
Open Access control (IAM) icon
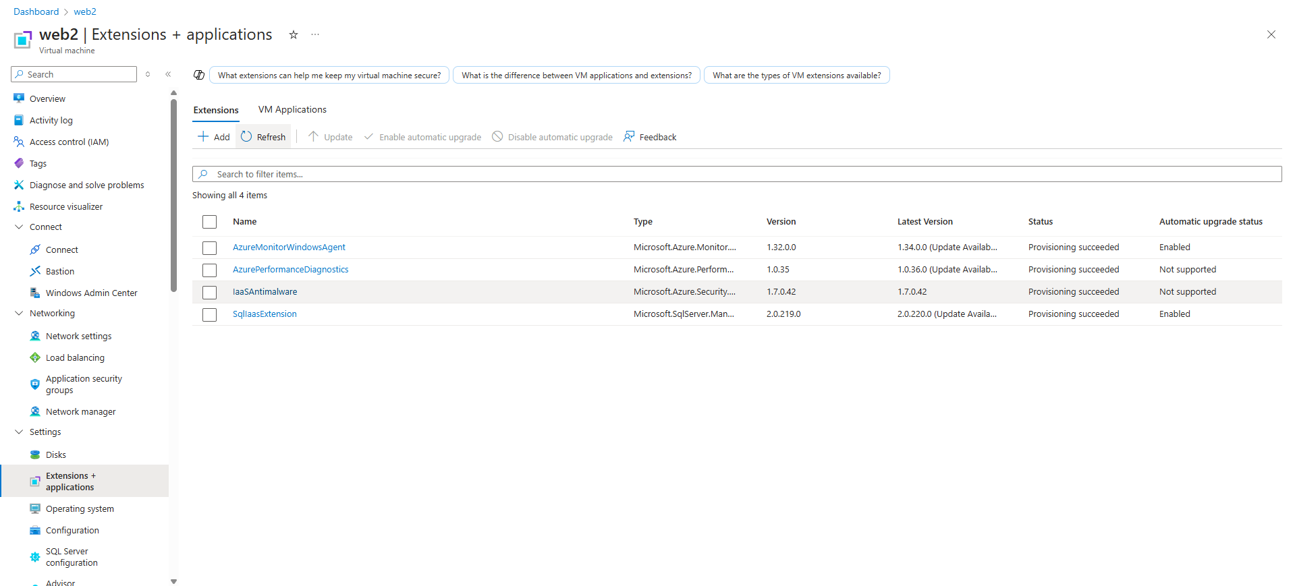(x=19, y=142)
